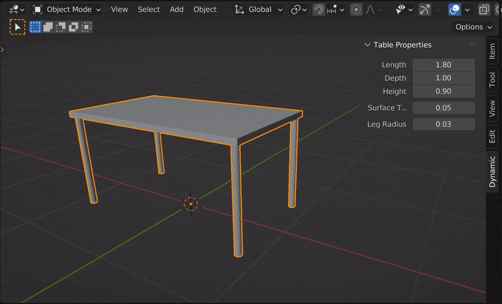The height and width of the screenshot is (304, 502).
Task: Expand the hidden toolbar arrow
Action: [x=3, y=50]
